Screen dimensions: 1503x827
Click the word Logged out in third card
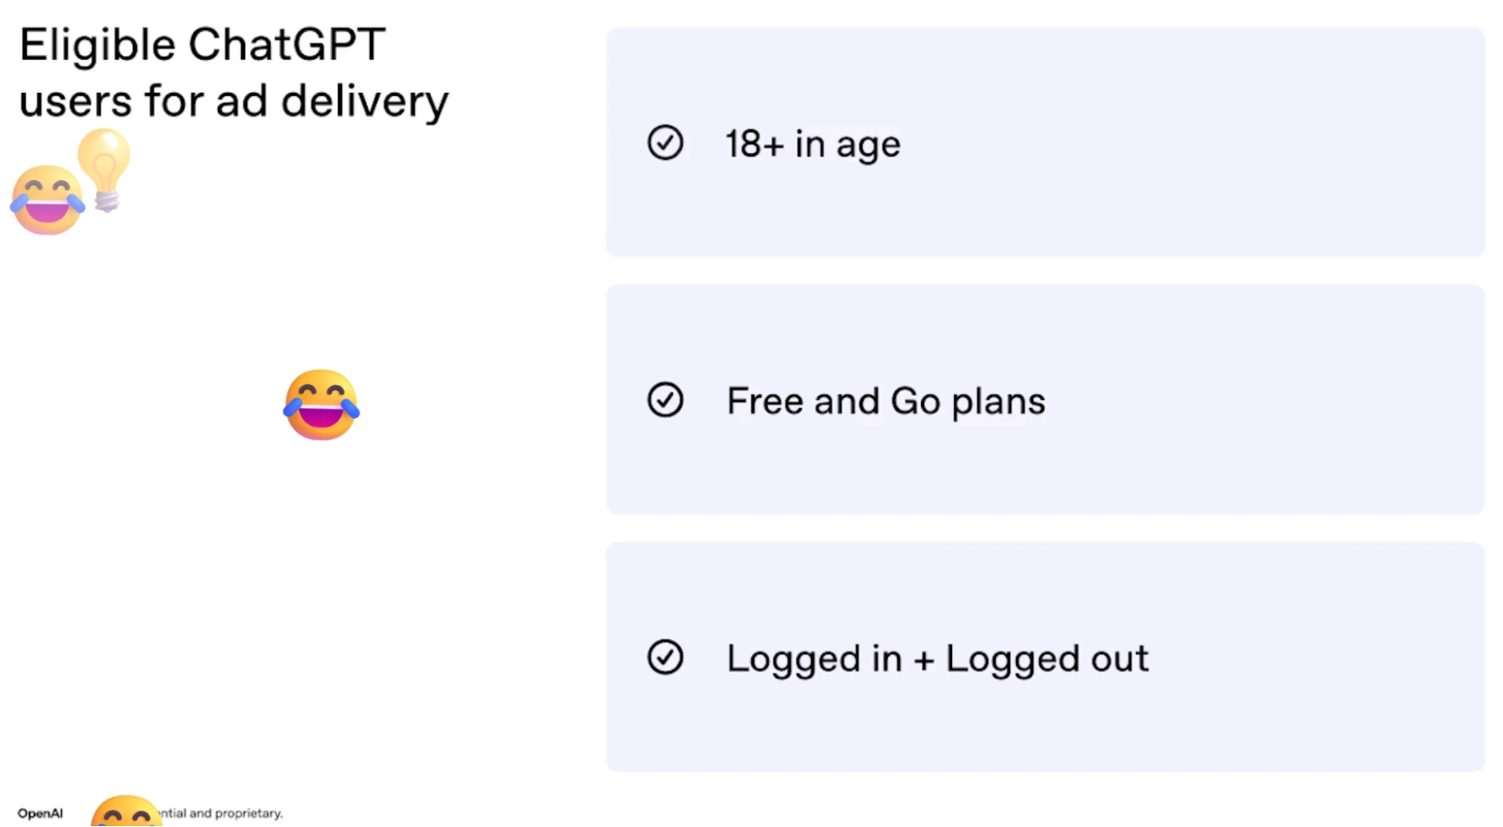[x=1047, y=659]
